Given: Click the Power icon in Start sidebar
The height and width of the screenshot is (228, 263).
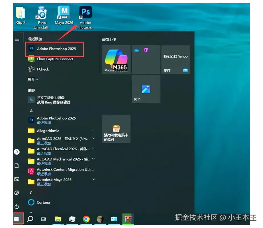Looking at the screenshot, I should [x=17, y=207].
